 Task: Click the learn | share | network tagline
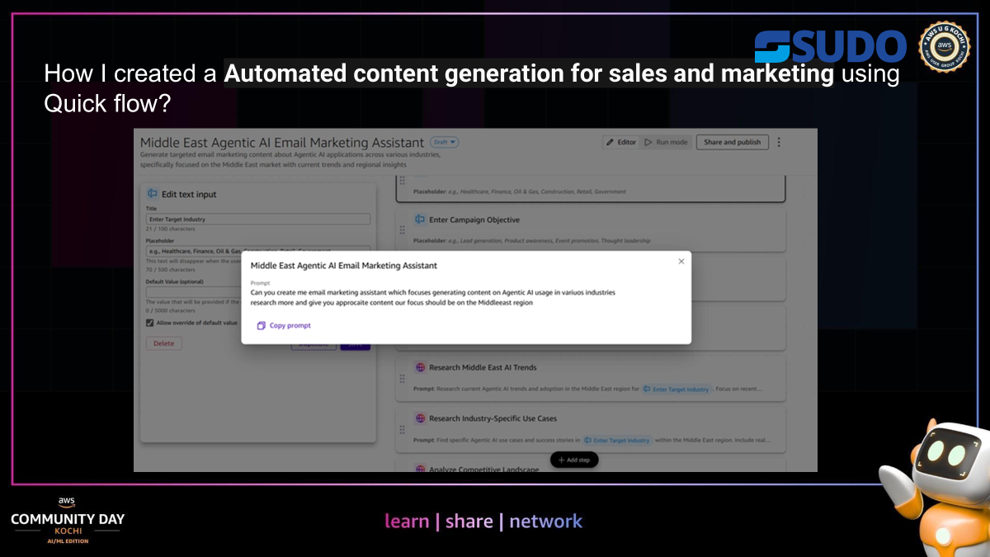click(483, 521)
